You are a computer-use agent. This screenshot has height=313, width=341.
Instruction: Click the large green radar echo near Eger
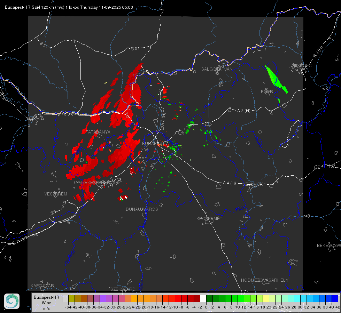point(276,80)
